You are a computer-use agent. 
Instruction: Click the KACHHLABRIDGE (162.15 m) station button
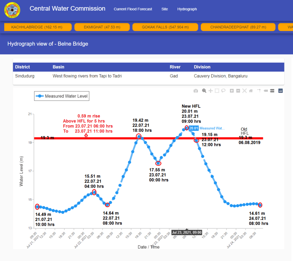coord(37,27)
